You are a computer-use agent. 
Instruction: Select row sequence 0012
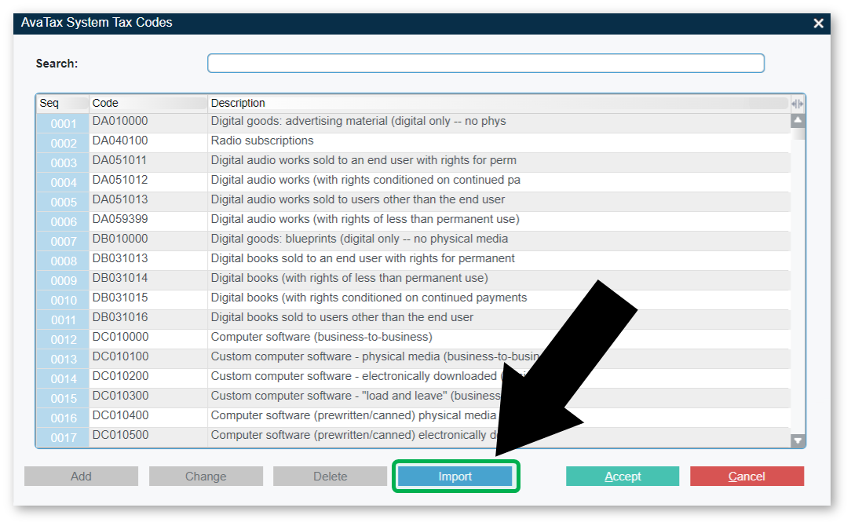click(64, 339)
